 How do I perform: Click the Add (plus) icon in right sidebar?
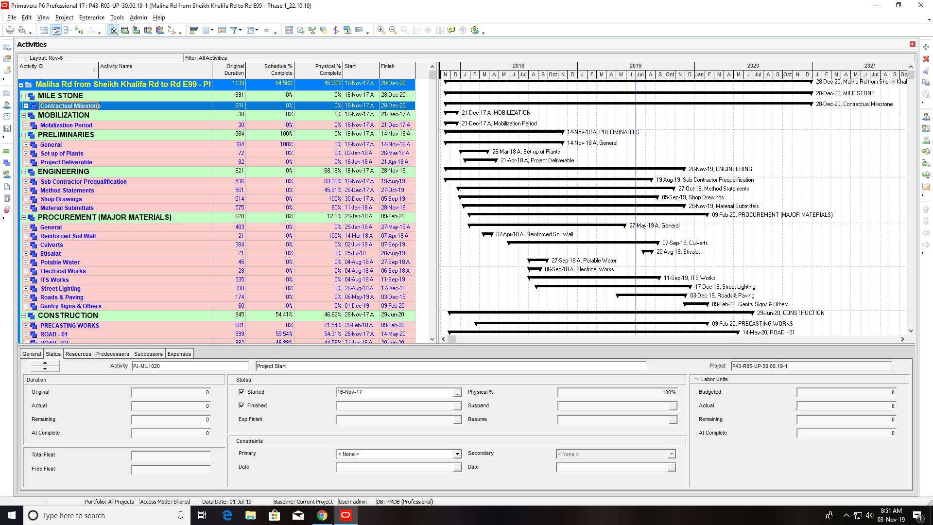(x=926, y=47)
